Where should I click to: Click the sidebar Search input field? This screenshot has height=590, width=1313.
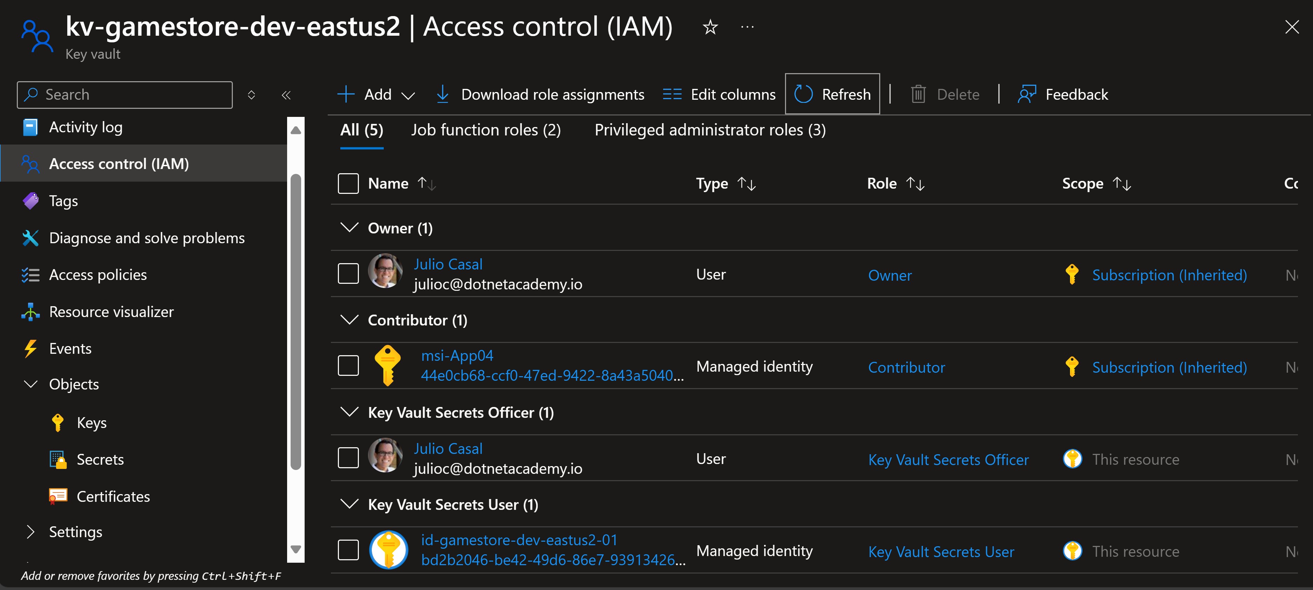(x=125, y=95)
